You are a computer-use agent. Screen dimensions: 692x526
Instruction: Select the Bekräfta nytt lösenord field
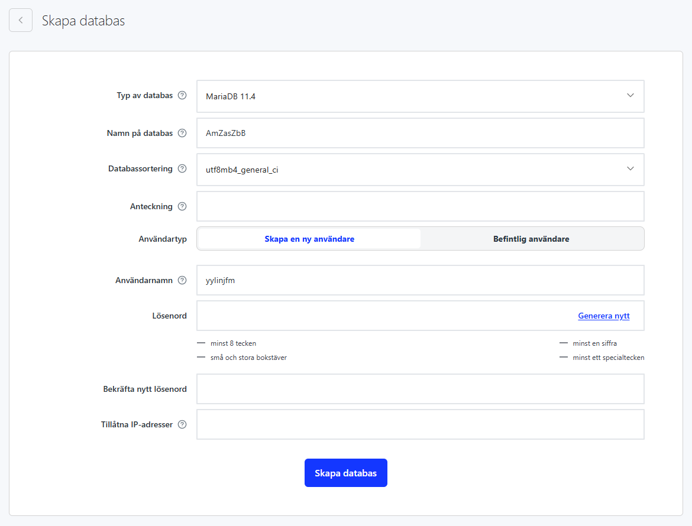coord(420,389)
